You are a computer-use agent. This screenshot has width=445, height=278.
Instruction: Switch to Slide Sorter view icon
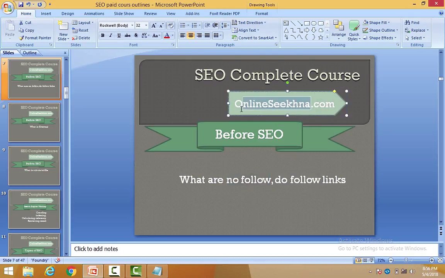point(365,260)
